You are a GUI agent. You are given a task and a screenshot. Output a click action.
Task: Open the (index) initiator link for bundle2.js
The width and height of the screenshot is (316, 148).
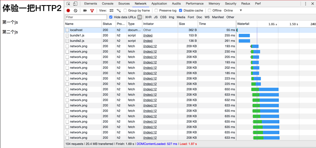pos(148,41)
